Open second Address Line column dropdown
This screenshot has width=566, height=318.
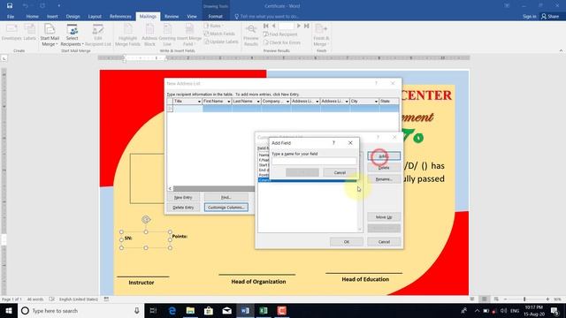[347, 102]
